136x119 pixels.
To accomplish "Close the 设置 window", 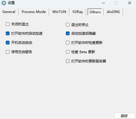I will (130, 3).
